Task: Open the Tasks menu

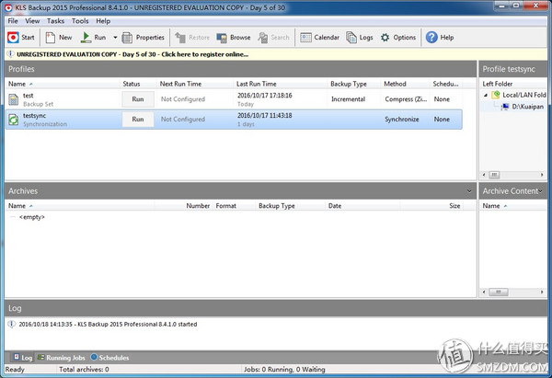Action: 55,20
